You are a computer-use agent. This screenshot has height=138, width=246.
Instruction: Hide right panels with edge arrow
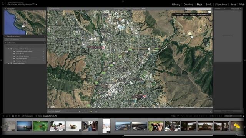pyautogui.click(x=245, y=60)
